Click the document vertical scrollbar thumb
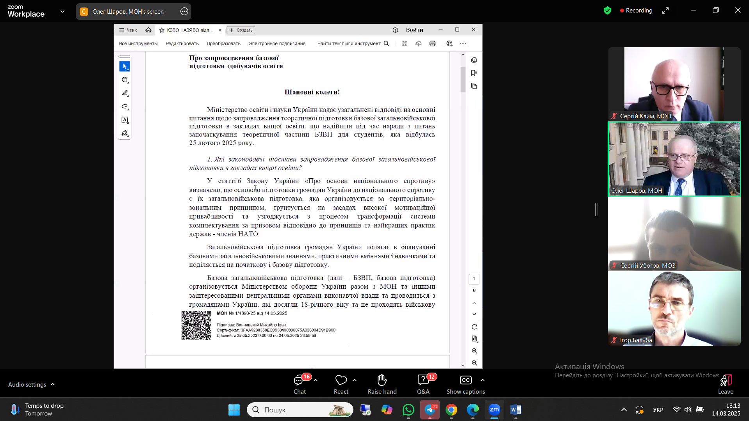The image size is (749, 421). 463,80
